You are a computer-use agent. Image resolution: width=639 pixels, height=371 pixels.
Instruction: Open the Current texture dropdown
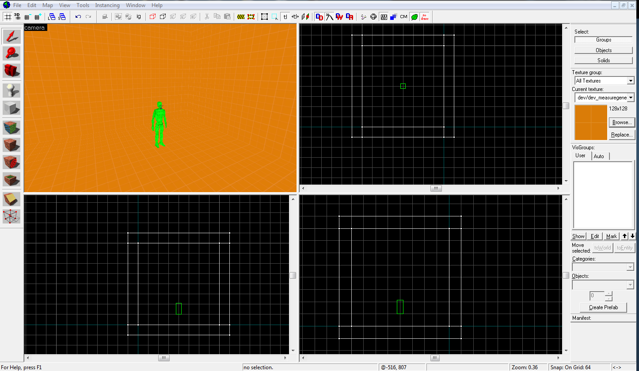pyautogui.click(x=631, y=98)
